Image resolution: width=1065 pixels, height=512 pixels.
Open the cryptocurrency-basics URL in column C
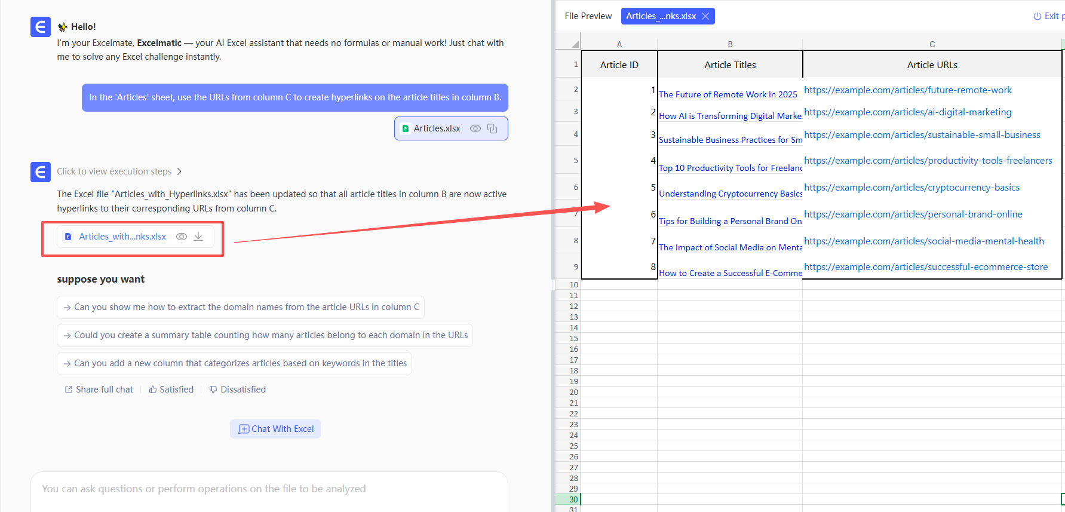911,188
